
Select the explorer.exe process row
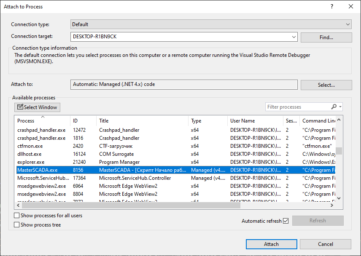point(176,162)
